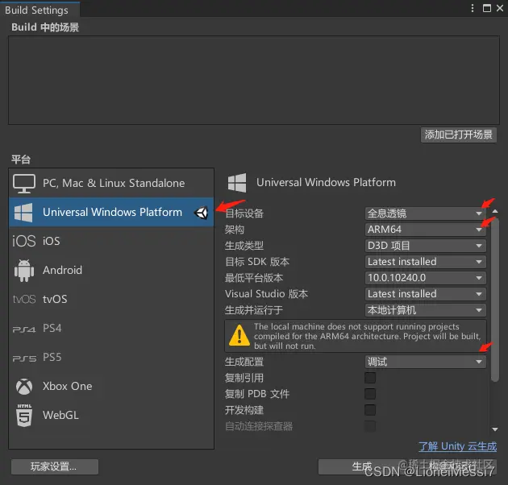Screen dimensions: 508x485
Task: Click the 最低平台版本 label
Action: coord(254,278)
